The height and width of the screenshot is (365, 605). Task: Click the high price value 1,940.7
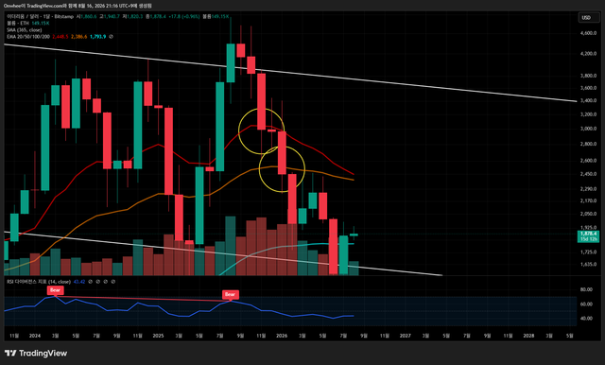point(112,17)
